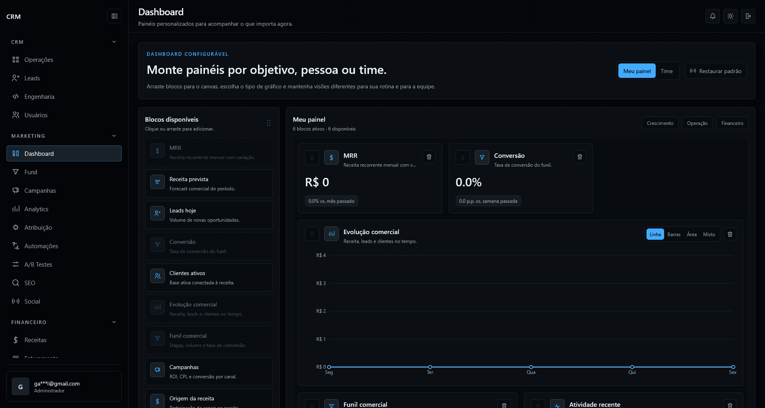Go to Engenharia in the sidebar
This screenshot has height=408, width=765.
64,96
